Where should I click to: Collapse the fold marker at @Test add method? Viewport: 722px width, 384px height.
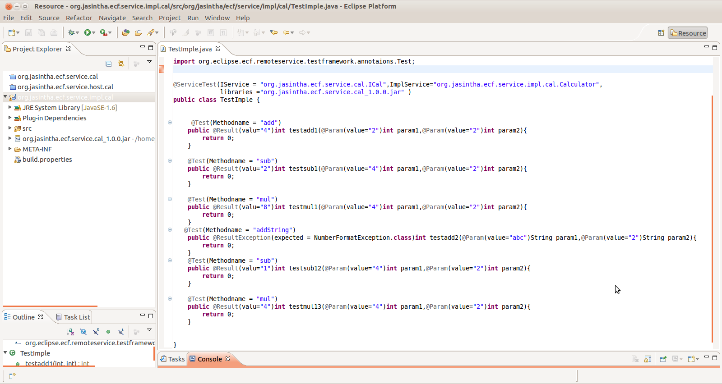tap(170, 123)
